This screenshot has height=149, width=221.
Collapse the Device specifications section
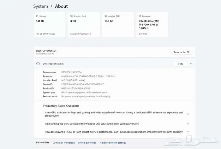[191, 64]
